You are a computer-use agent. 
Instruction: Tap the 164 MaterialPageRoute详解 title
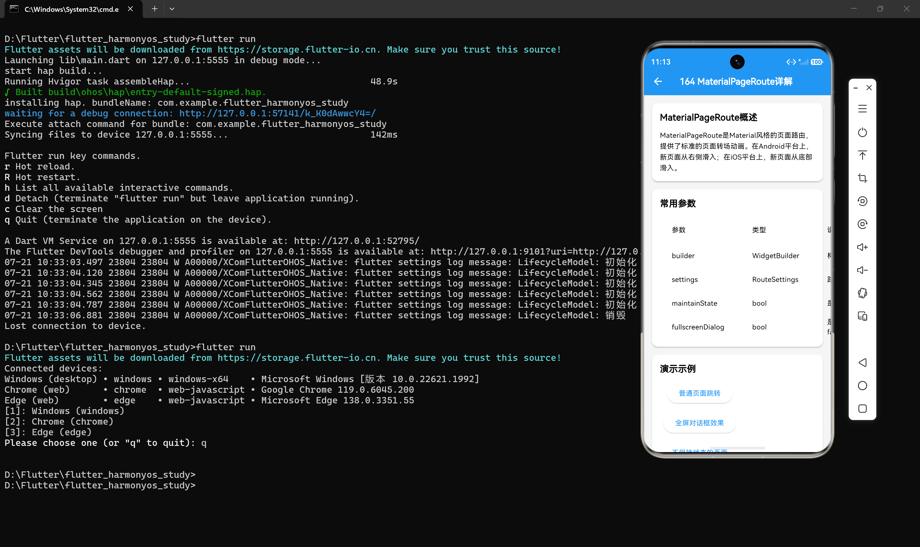tap(736, 82)
